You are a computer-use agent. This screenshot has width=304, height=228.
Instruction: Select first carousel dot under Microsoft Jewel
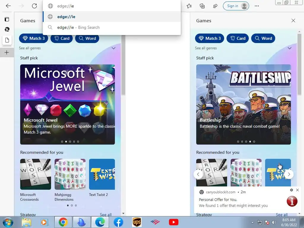[62, 142]
